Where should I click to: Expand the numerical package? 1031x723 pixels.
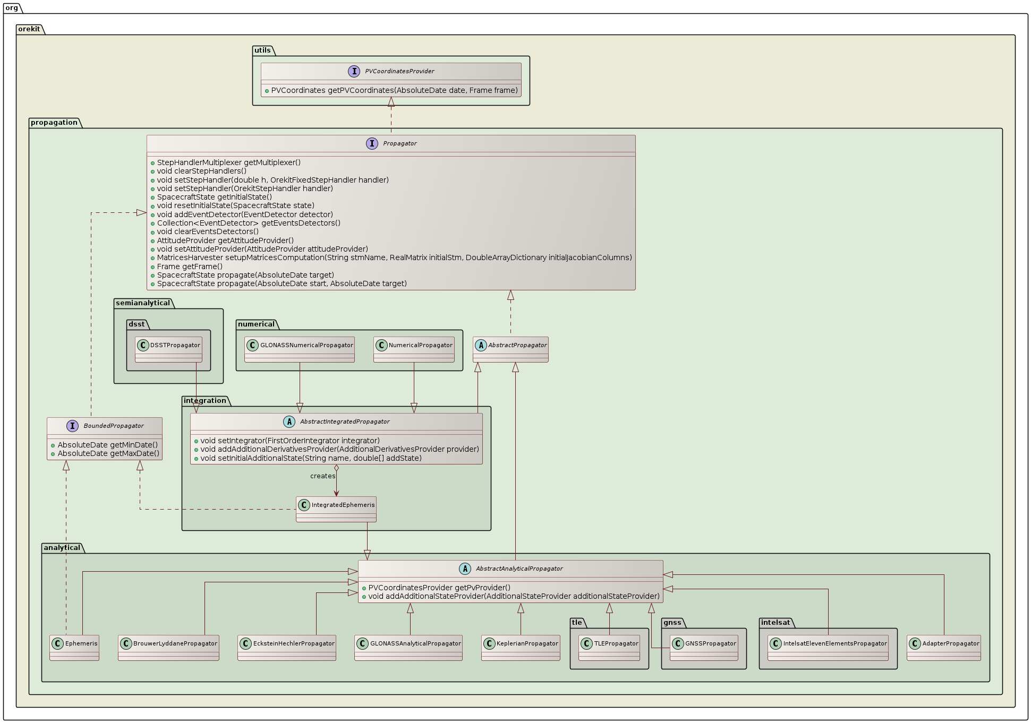tap(255, 324)
